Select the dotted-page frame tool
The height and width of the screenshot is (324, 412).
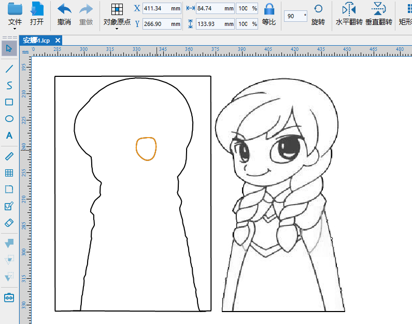tap(9, 190)
